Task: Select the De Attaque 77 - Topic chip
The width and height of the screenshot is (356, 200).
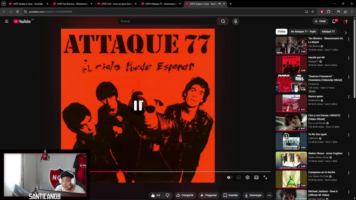Action: 303,32
